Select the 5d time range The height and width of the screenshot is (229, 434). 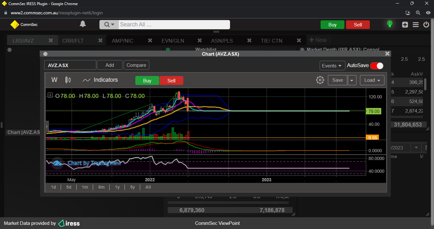[x=69, y=187]
